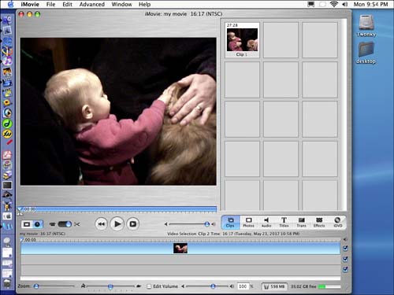Open the Edit menu
394x295 pixels.
coord(67,4)
